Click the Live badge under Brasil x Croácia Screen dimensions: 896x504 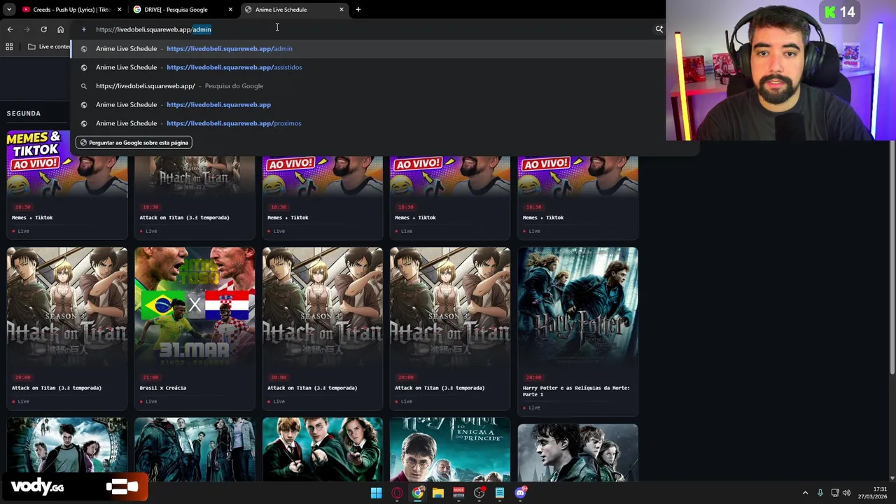point(148,402)
